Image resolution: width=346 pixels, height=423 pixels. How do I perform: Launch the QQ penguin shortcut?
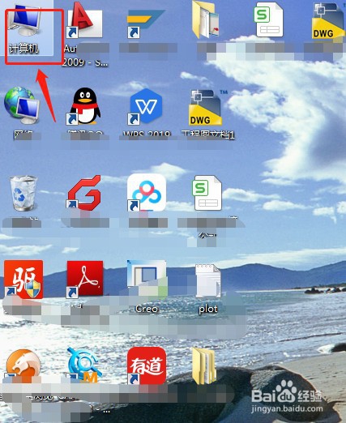(x=84, y=106)
